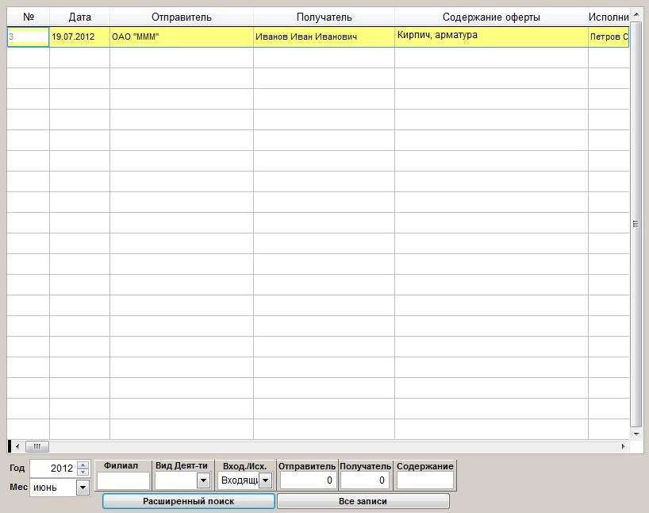Image resolution: width=649 pixels, height=513 pixels.
Task: Select the Год year input field
Action: (54, 469)
